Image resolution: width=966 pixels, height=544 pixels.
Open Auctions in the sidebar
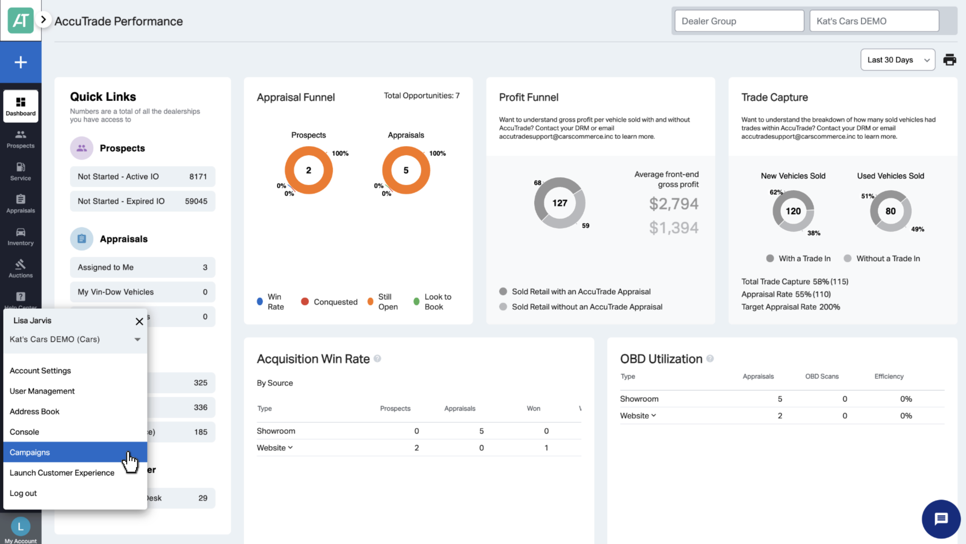(21, 269)
